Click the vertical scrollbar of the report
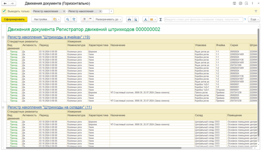The image size is (261, 151). pyautogui.click(x=258, y=83)
